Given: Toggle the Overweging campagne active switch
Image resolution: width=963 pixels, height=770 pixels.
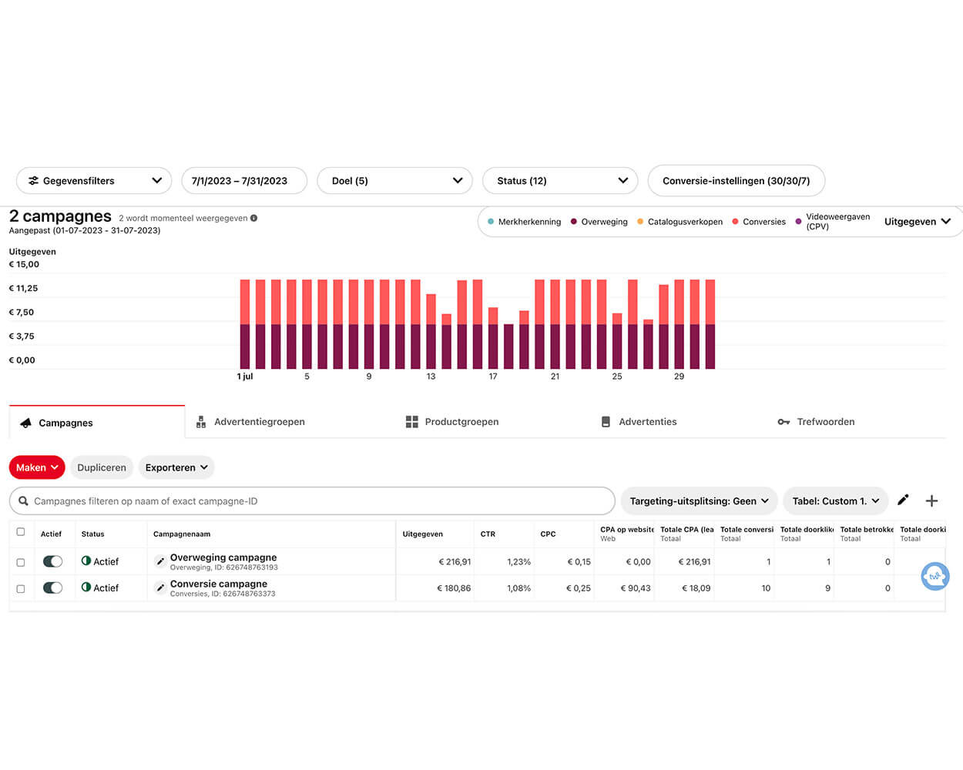Looking at the screenshot, I should pyautogui.click(x=52, y=561).
